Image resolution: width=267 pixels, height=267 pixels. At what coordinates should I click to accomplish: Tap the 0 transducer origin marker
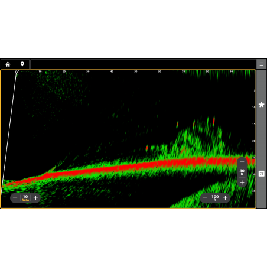click(x=16, y=72)
